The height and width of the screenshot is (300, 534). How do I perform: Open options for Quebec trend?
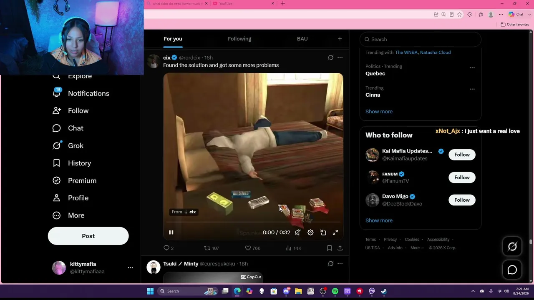point(472,68)
